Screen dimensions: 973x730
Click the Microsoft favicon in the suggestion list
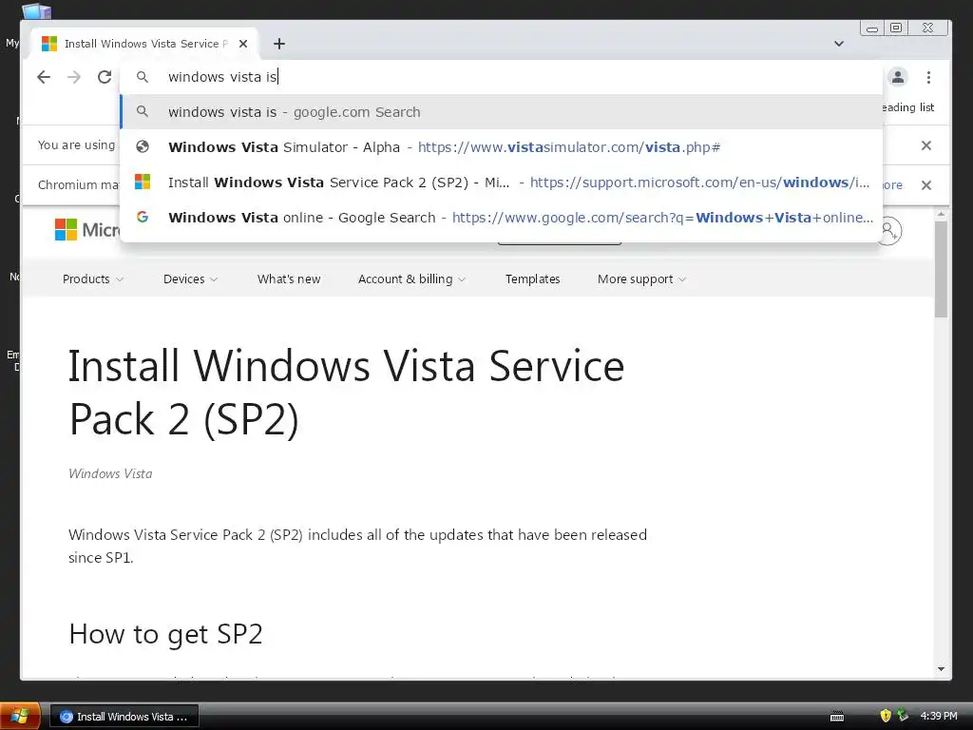click(143, 182)
